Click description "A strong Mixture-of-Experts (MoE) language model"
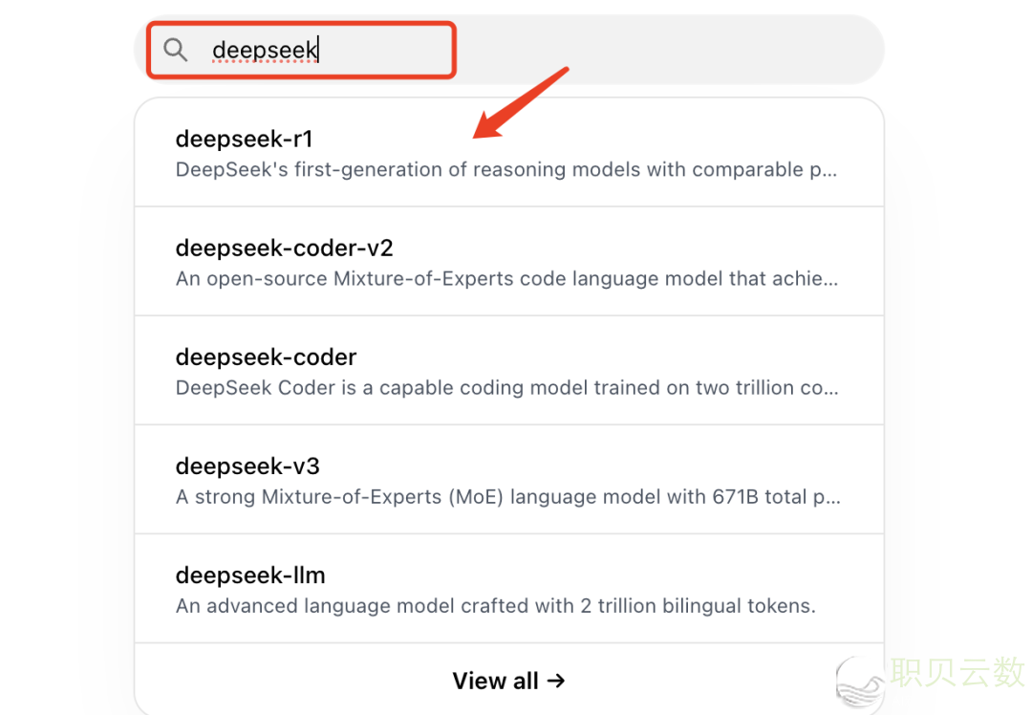This screenshot has height=715, width=1032. [x=508, y=496]
